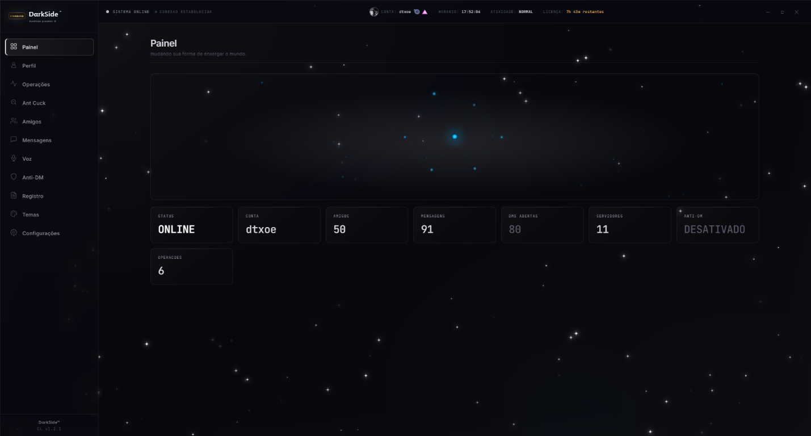This screenshot has width=811, height=436.
Task: Click the license '7h 43m restantes' text
Action: [585, 11]
